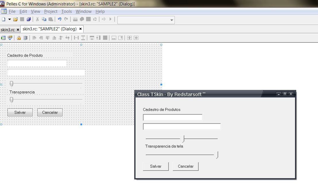
Task: Click the Check mnemonics icon
Action: pyautogui.click(x=10, y=38)
